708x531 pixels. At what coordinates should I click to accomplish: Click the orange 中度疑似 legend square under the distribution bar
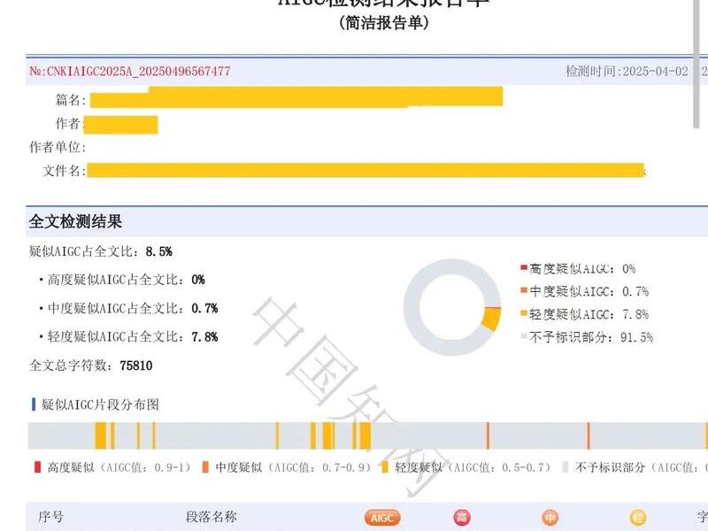(x=205, y=467)
